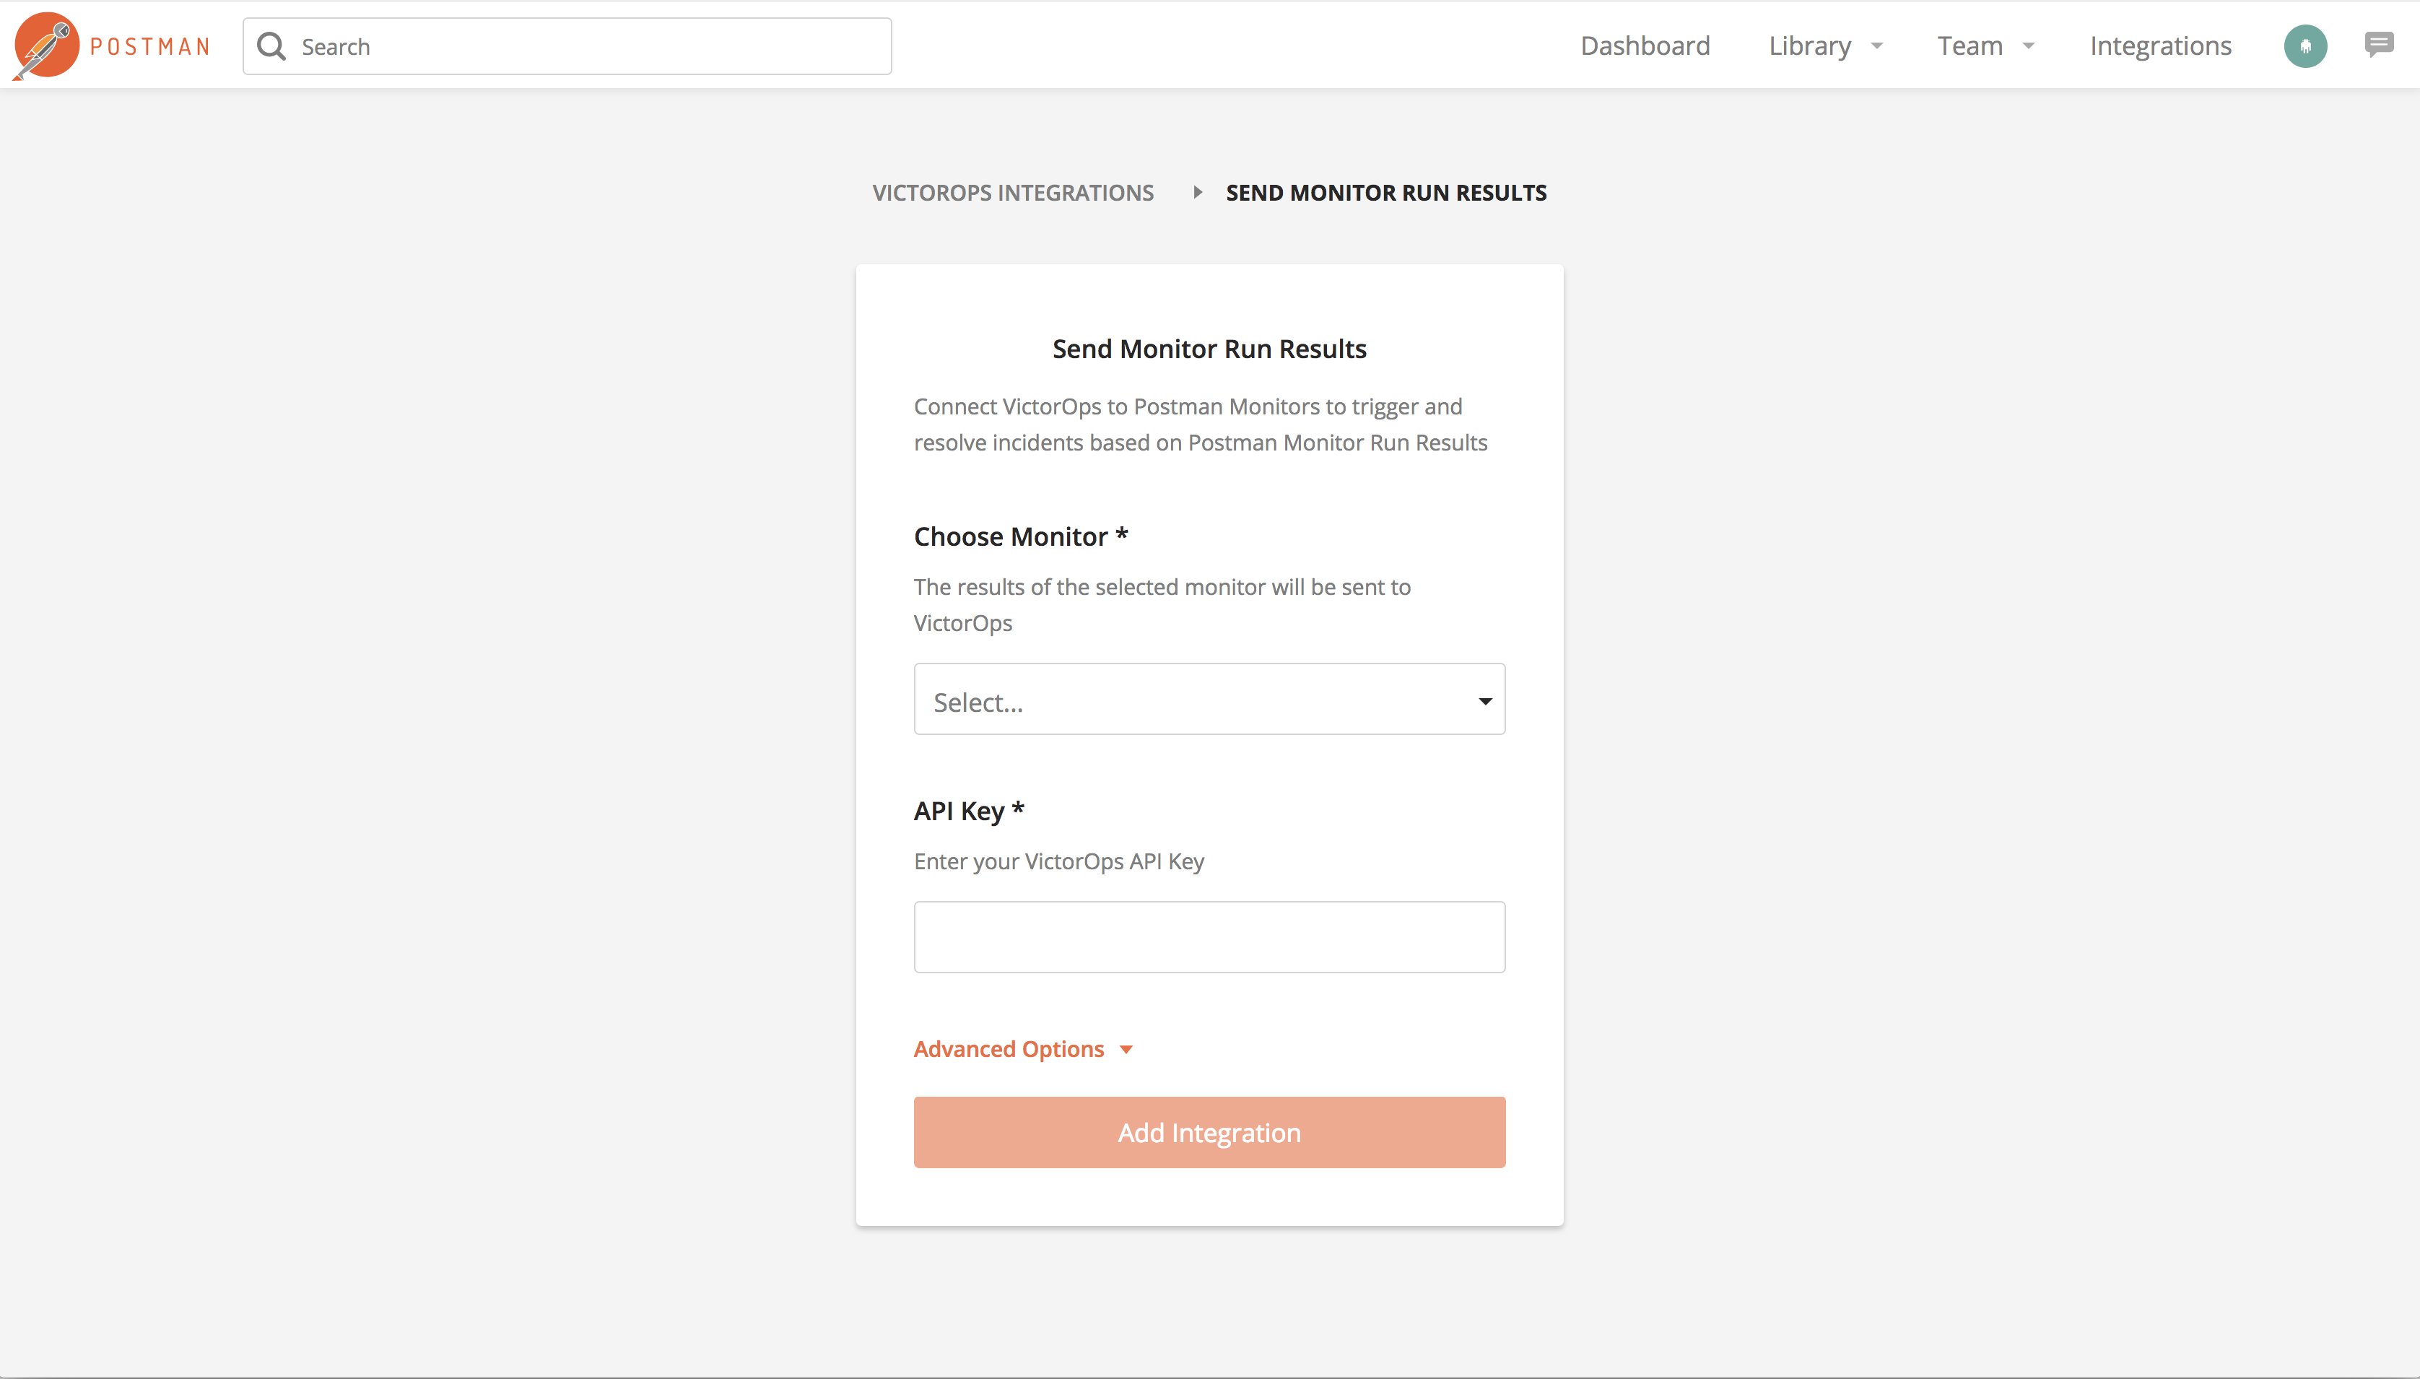Open the Choose Monitor select dropdown
The image size is (2420, 1379).
1209,699
